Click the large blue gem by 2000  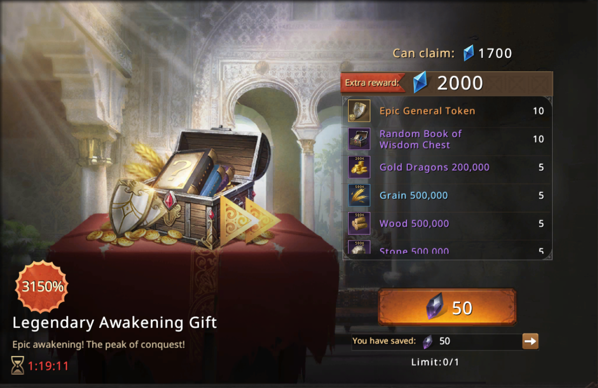[420, 83]
